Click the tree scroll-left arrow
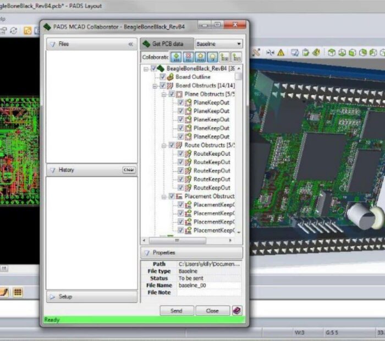This screenshot has width=385, height=341. [144, 240]
